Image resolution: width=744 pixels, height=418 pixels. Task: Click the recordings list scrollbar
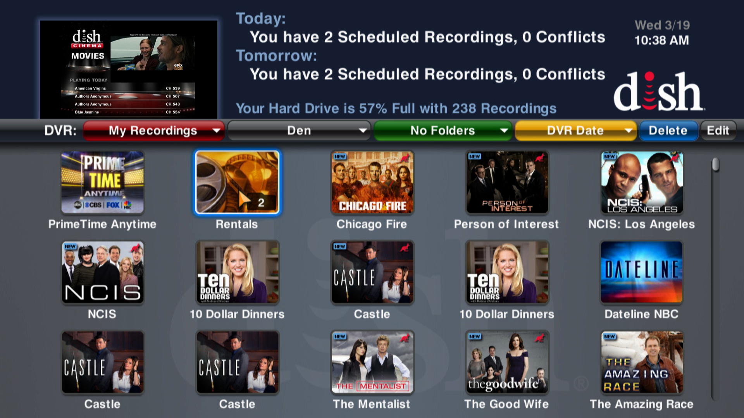(x=715, y=279)
